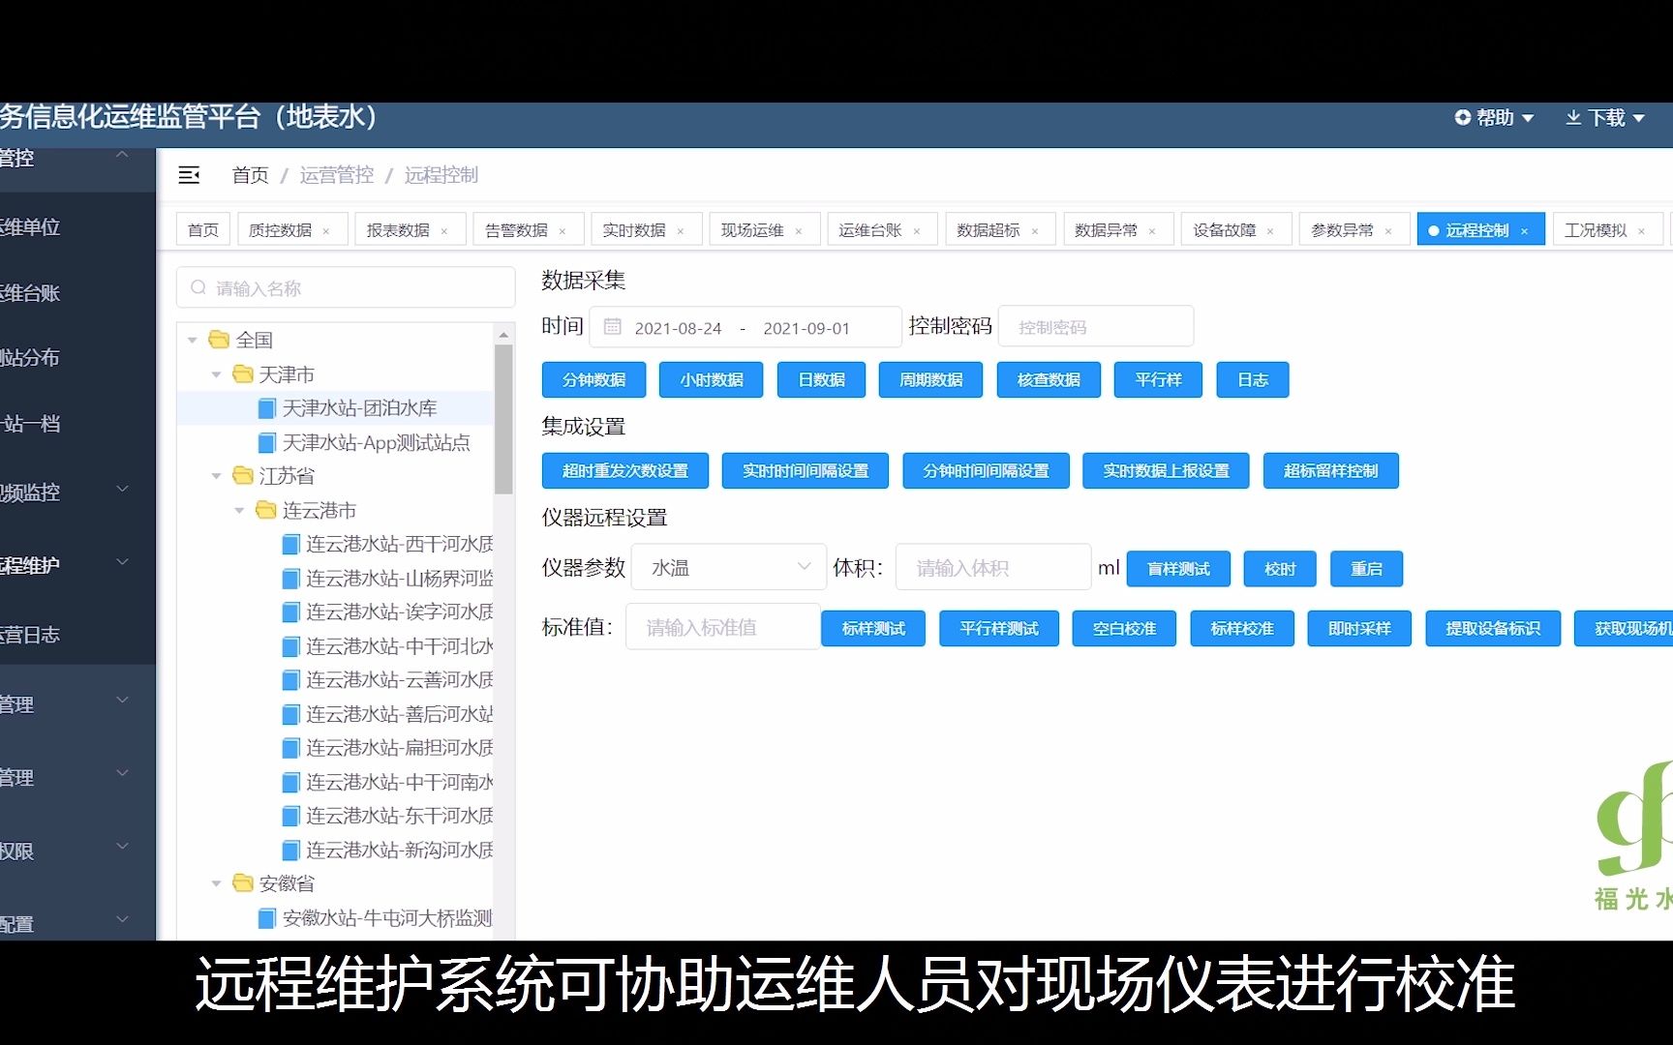Screen dimensions: 1673x1045
Task: Click the 即时采样 button
Action: point(1359,629)
